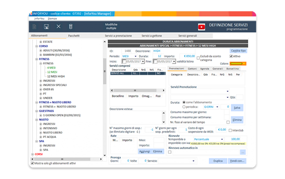Expand the INGRESSI SPECIALI node
Viewport: 285px width, 179px height.
coord(41,85)
